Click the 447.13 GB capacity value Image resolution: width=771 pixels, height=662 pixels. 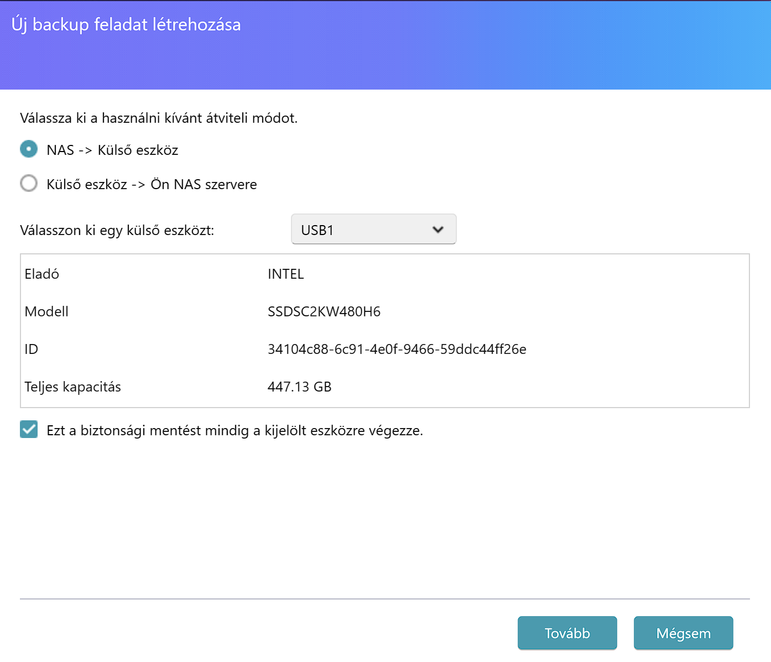pyautogui.click(x=300, y=387)
